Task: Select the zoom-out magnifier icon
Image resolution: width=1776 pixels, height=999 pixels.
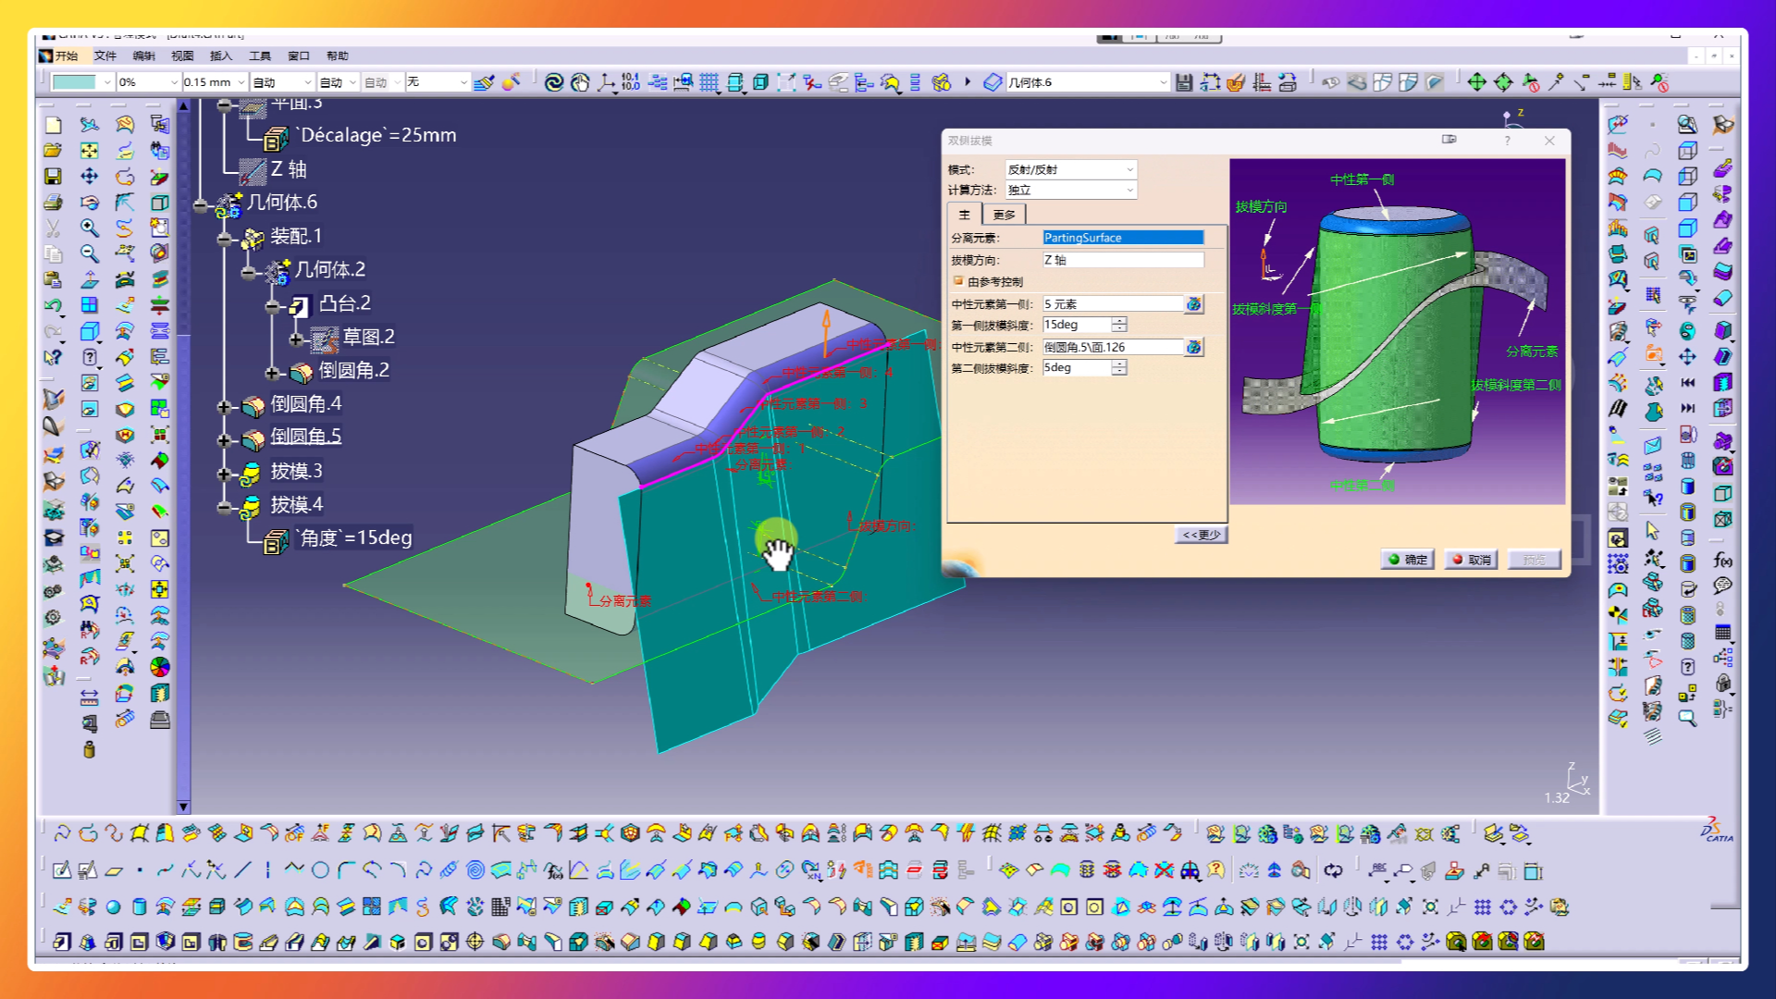Action: tap(89, 253)
